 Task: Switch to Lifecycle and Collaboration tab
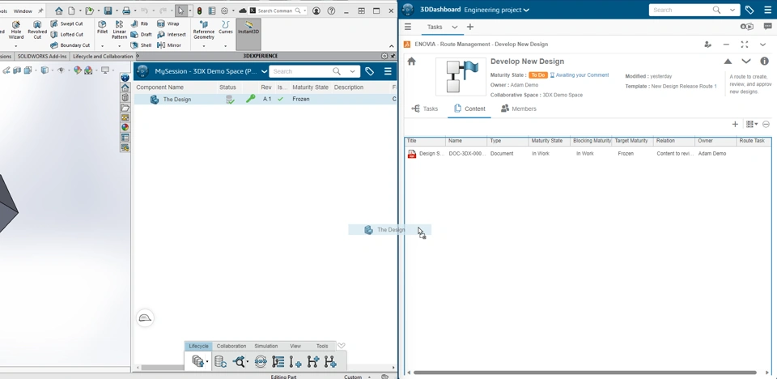click(103, 56)
